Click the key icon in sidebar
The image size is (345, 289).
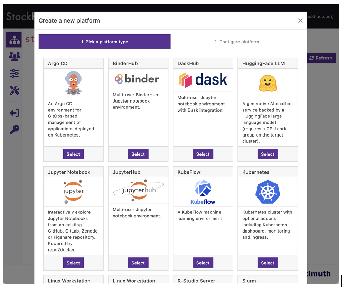(14, 130)
